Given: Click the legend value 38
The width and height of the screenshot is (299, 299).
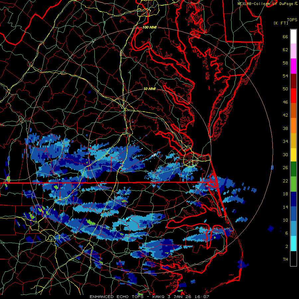Looking at the screenshot, I should click(x=285, y=128).
